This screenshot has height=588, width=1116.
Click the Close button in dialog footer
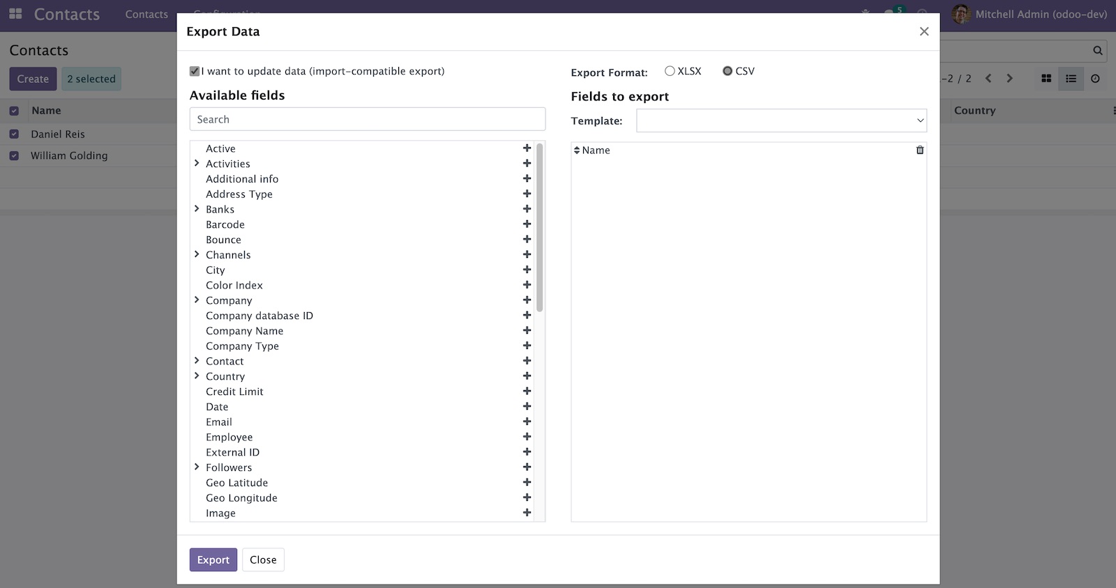pos(263,559)
